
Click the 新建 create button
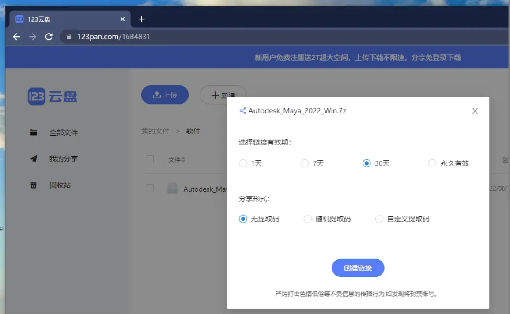pos(223,95)
